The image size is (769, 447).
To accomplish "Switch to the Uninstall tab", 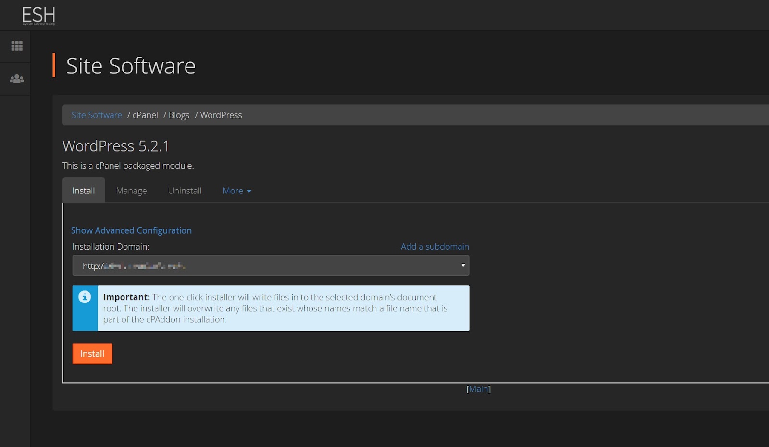I will click(185, 191).
